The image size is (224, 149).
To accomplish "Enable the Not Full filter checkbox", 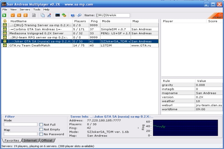I will click(x=41, y=125).
